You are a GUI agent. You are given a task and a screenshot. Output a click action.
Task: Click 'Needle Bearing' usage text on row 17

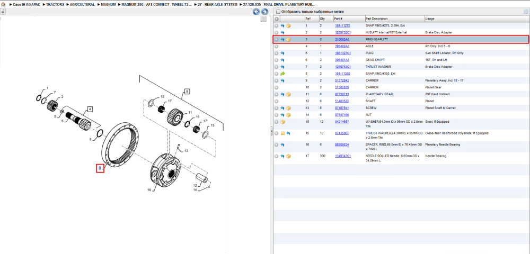pos(436,156)
